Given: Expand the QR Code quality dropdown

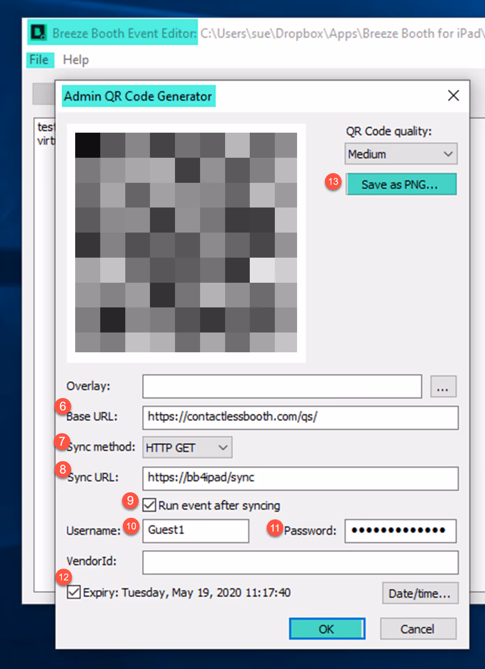Looking at the screenshot, I should pos(401,154).
